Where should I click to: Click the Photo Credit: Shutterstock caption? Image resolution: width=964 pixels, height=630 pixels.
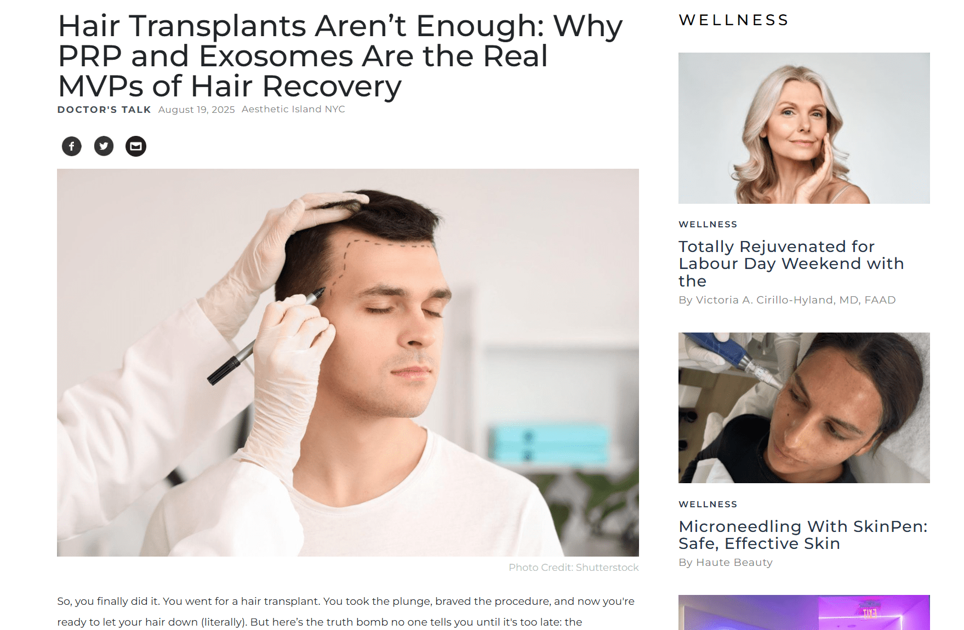tap(574, 568)
